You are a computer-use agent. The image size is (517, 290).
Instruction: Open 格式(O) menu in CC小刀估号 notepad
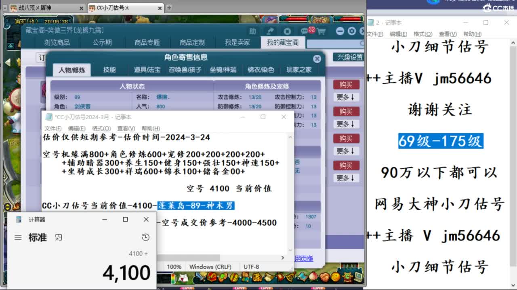point(101,128)
